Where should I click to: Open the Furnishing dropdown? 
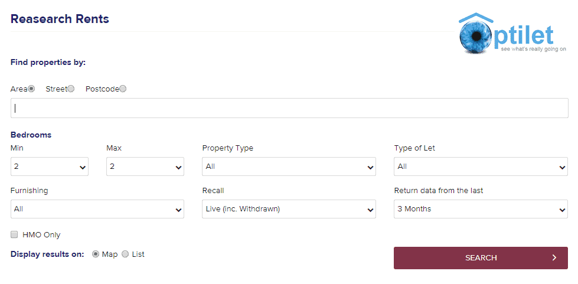(x=97, y=209)
